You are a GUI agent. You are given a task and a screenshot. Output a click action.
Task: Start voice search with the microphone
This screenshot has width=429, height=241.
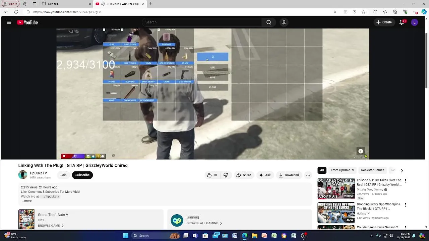[284, 22]
